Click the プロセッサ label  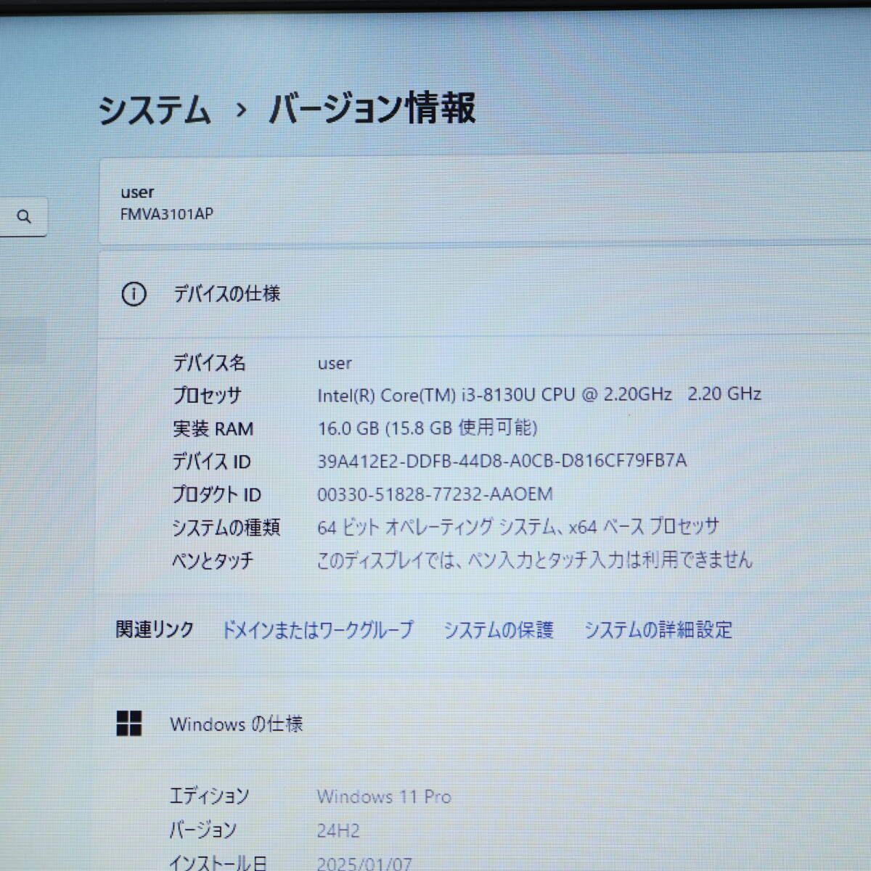207,396
